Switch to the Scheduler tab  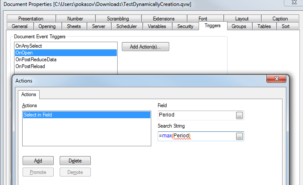pyautogui.click(x=127, y=26)
